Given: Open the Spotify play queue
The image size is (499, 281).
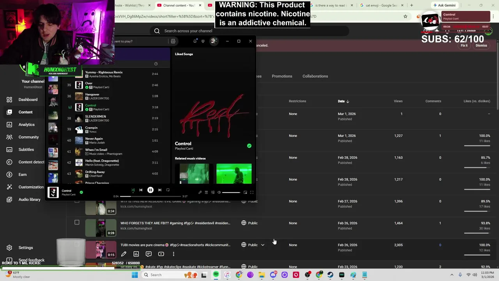Looking at the screenshot, I should [x=206, y=192].
